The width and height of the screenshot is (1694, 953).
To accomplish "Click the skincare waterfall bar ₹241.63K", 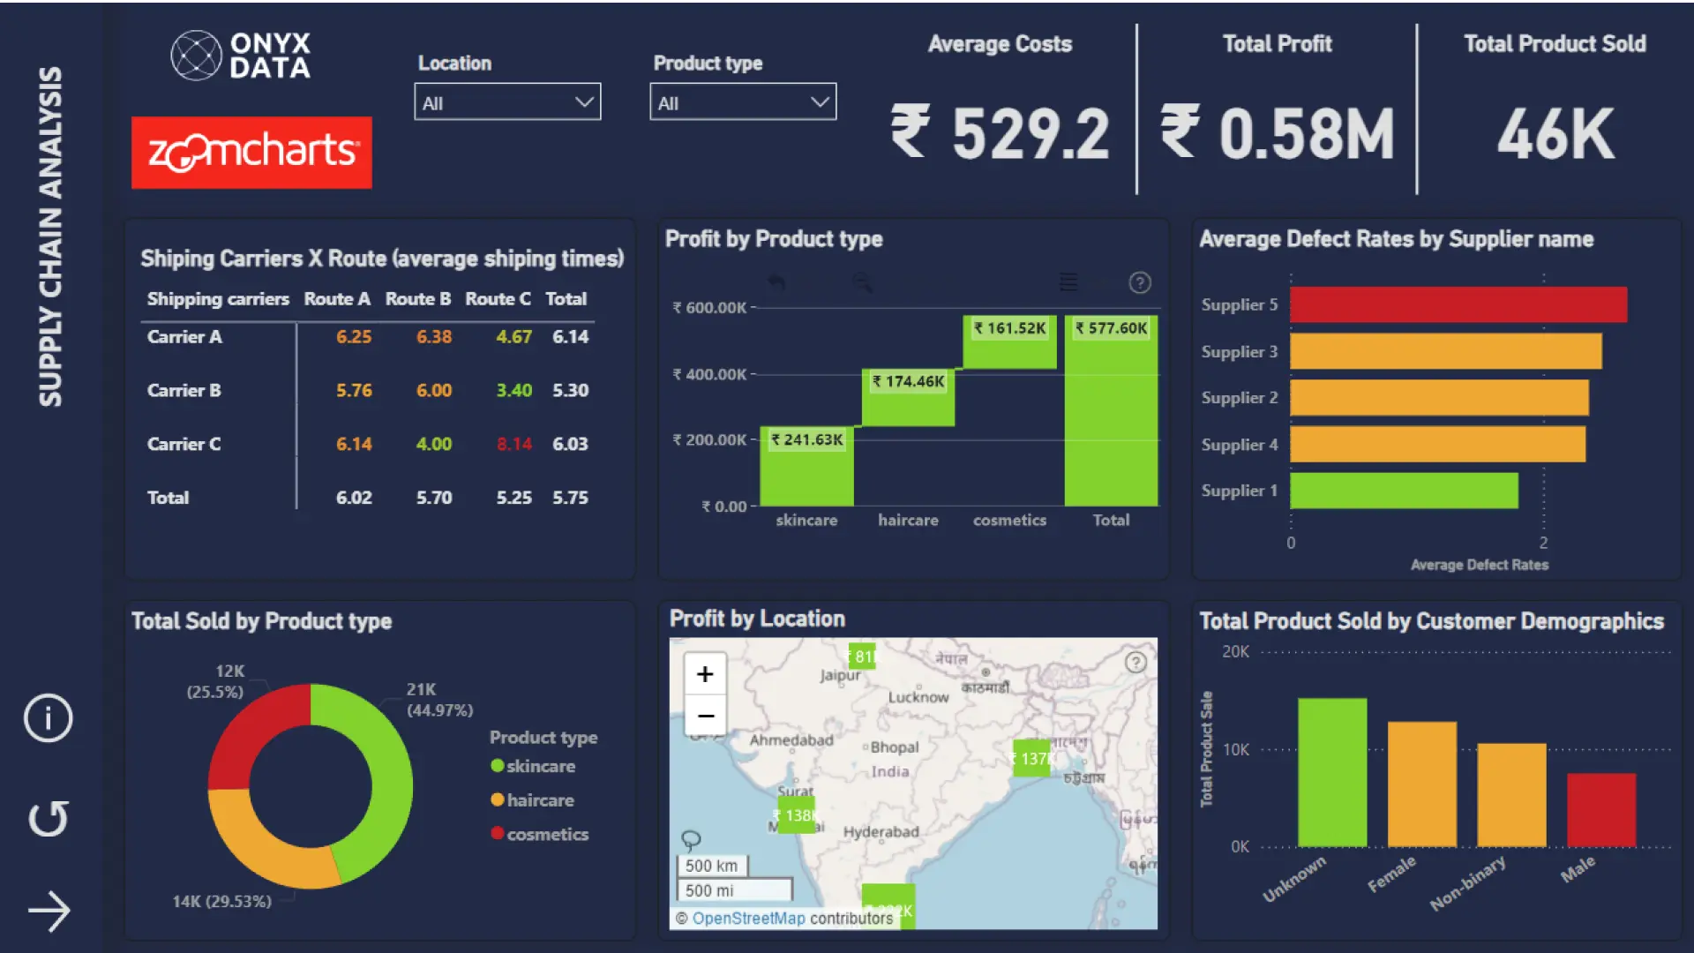I will pos(806,466).
